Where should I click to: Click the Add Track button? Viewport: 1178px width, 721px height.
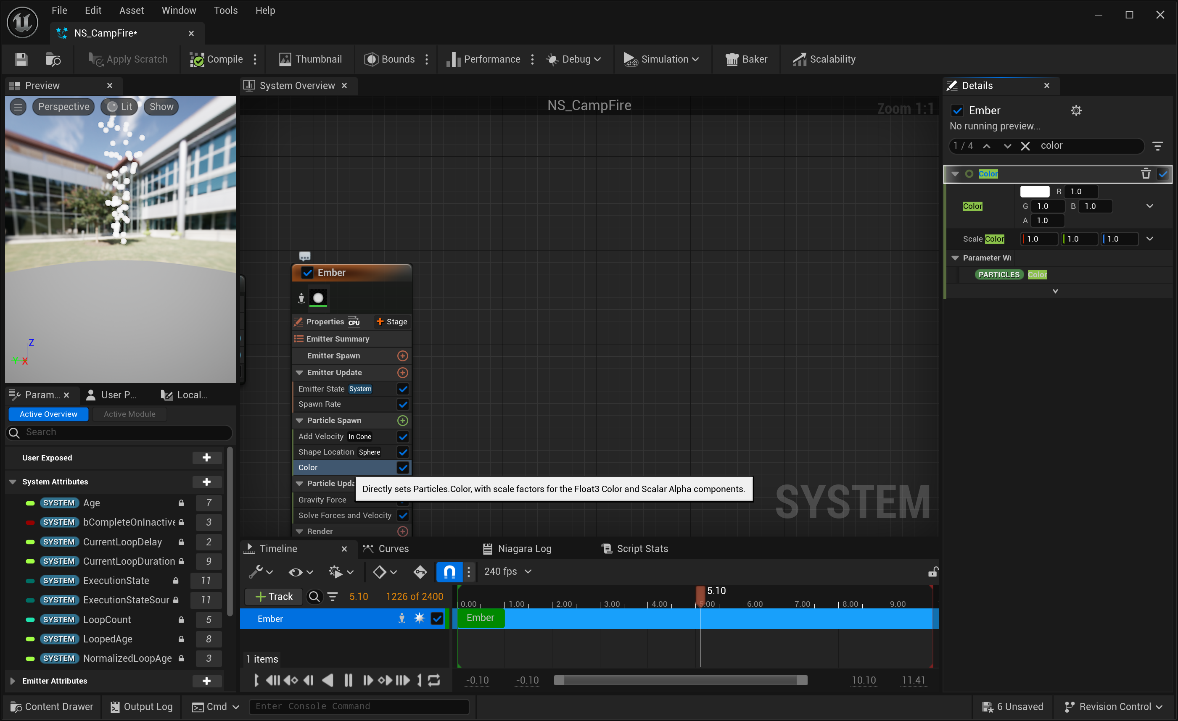pos(273,596)
